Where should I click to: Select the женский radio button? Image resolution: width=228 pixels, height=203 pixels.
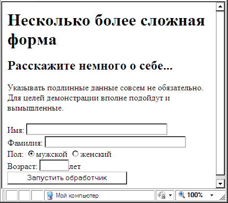(75, 154)
